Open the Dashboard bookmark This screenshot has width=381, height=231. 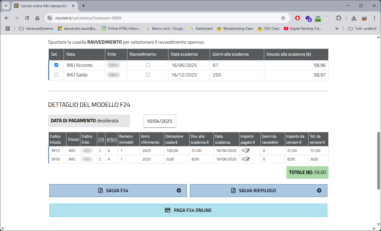pyautogui.click(x=201, y=29)
